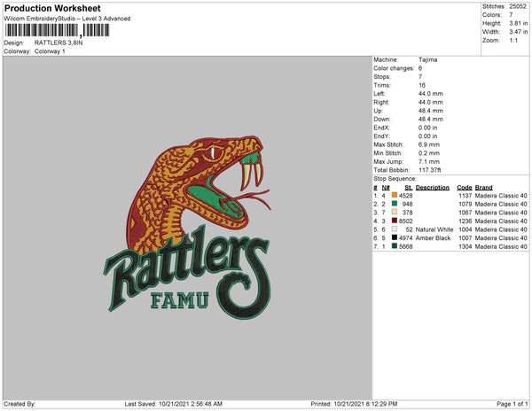Click the 'Amber Black' description
Viewport: 532px width, 411px height.
(433, 238)
